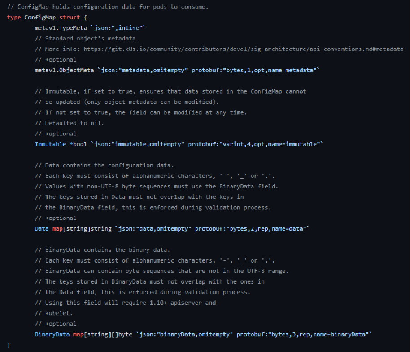Click the comment "// Standard object's metadata."
Viewport: 410px width, 352px height.
tap(87, 39)
